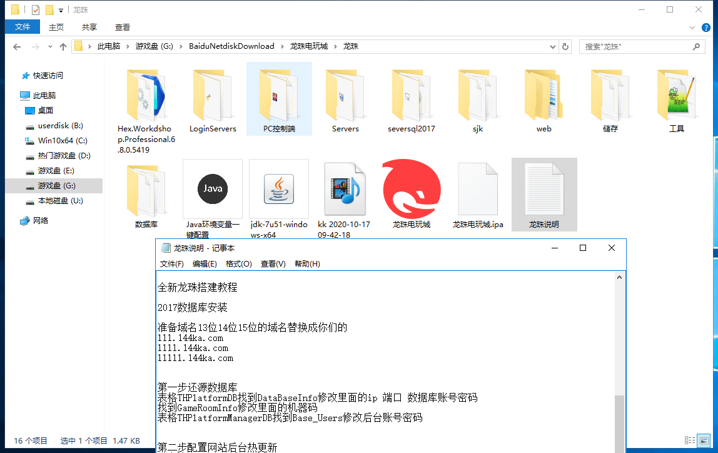
Task: Open the 数据库 folder
Action: pos(147,189)
